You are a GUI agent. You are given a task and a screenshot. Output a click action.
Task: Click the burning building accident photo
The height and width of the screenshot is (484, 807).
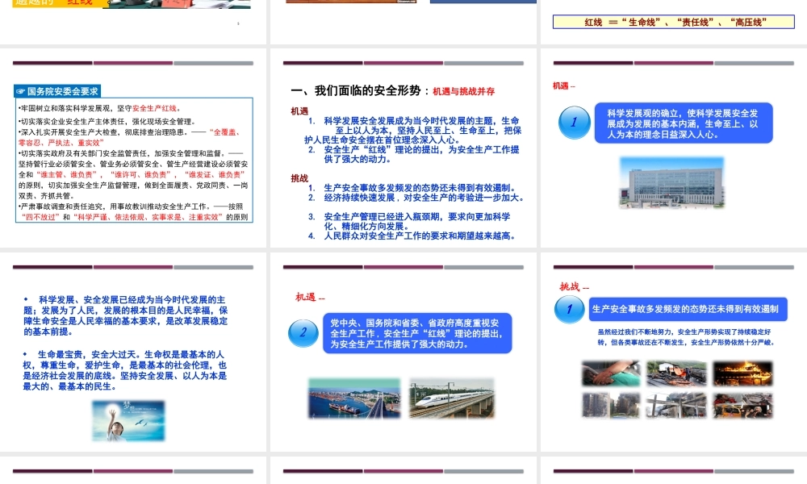pyautogui.click(x=742, y=373)
